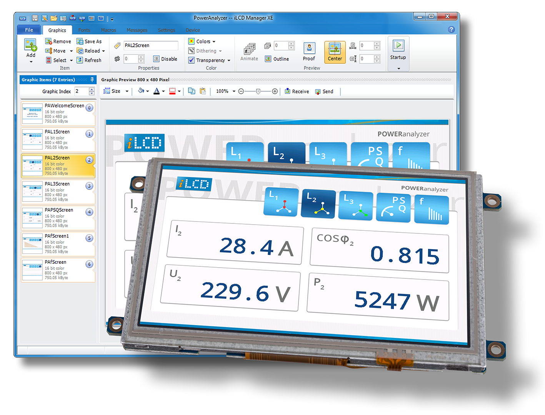
Task: Toggle the Center preview button
Action: (x=335, y=52)
